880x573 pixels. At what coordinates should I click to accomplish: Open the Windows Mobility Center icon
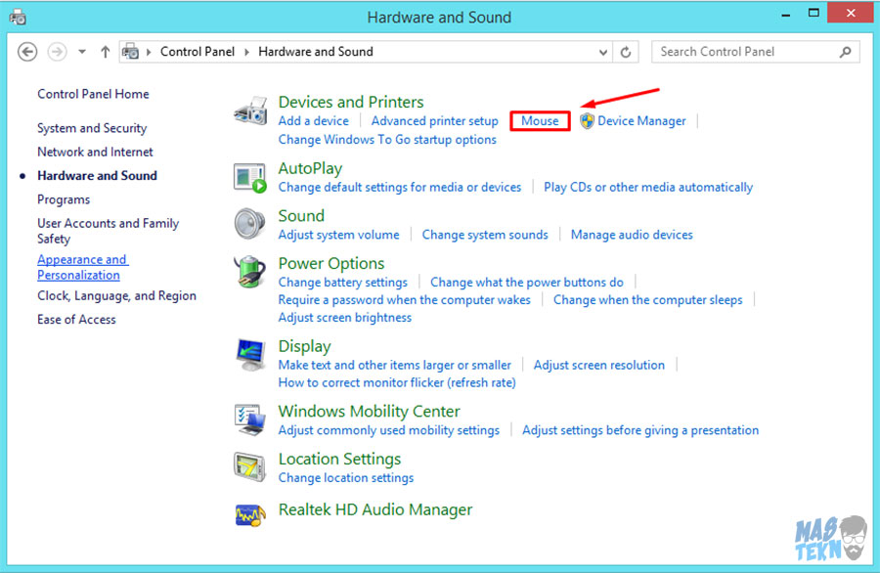click(250, 419)
